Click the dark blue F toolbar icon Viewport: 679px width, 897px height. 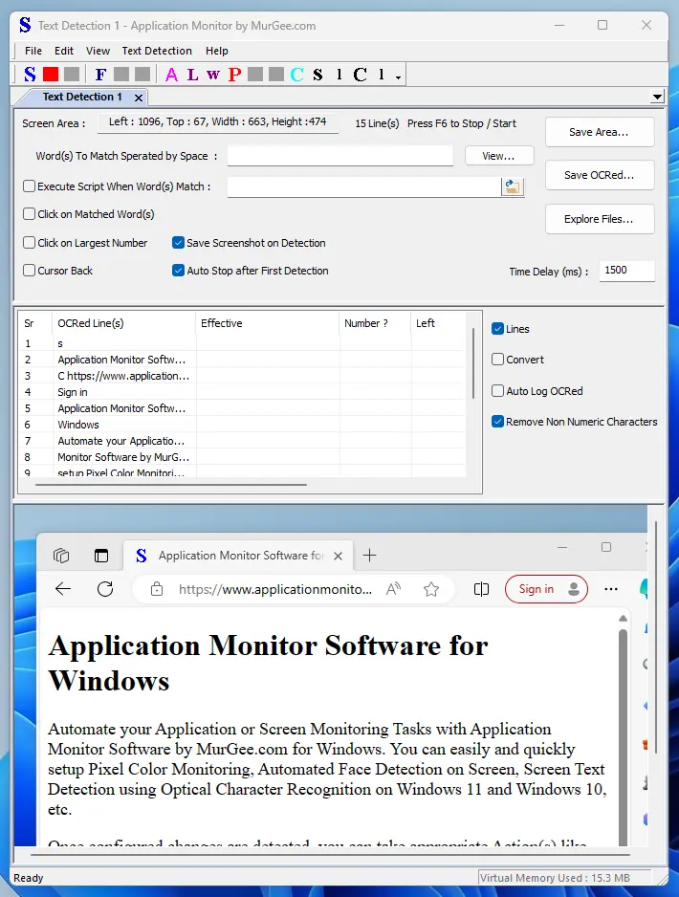100,75
